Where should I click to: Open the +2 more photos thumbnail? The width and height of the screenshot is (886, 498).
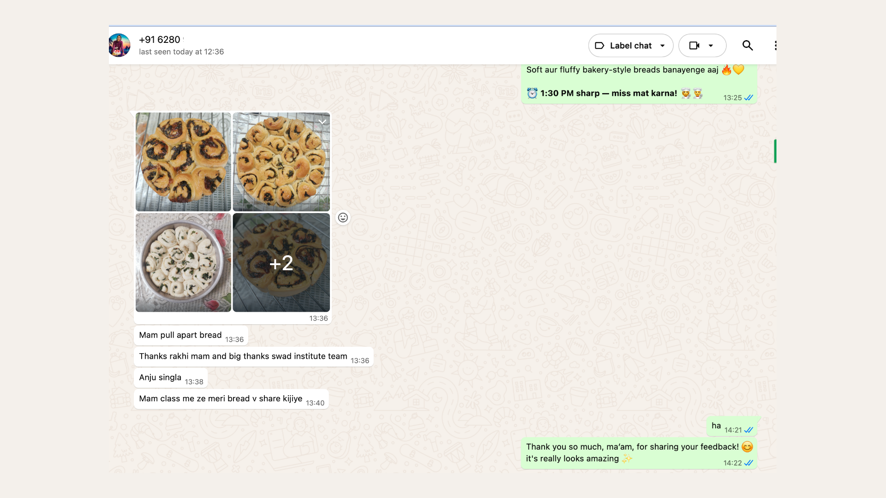coord(281,262)
